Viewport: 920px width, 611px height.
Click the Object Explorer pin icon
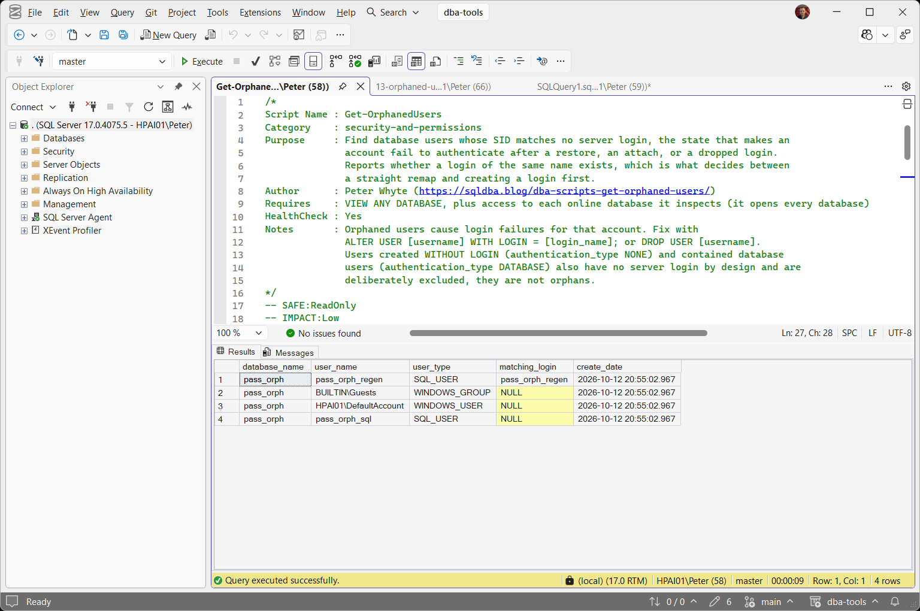pos(178,87)
